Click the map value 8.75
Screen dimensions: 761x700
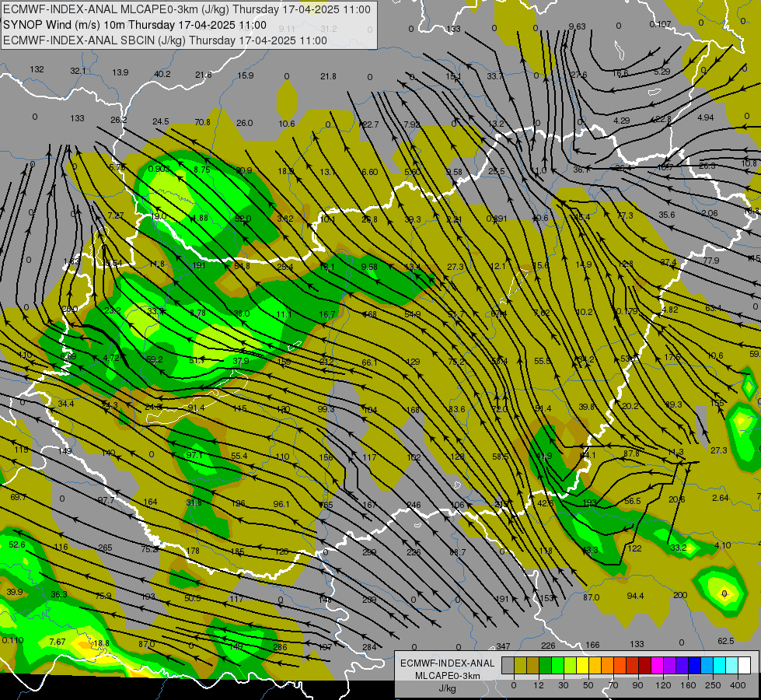(202, 170)
